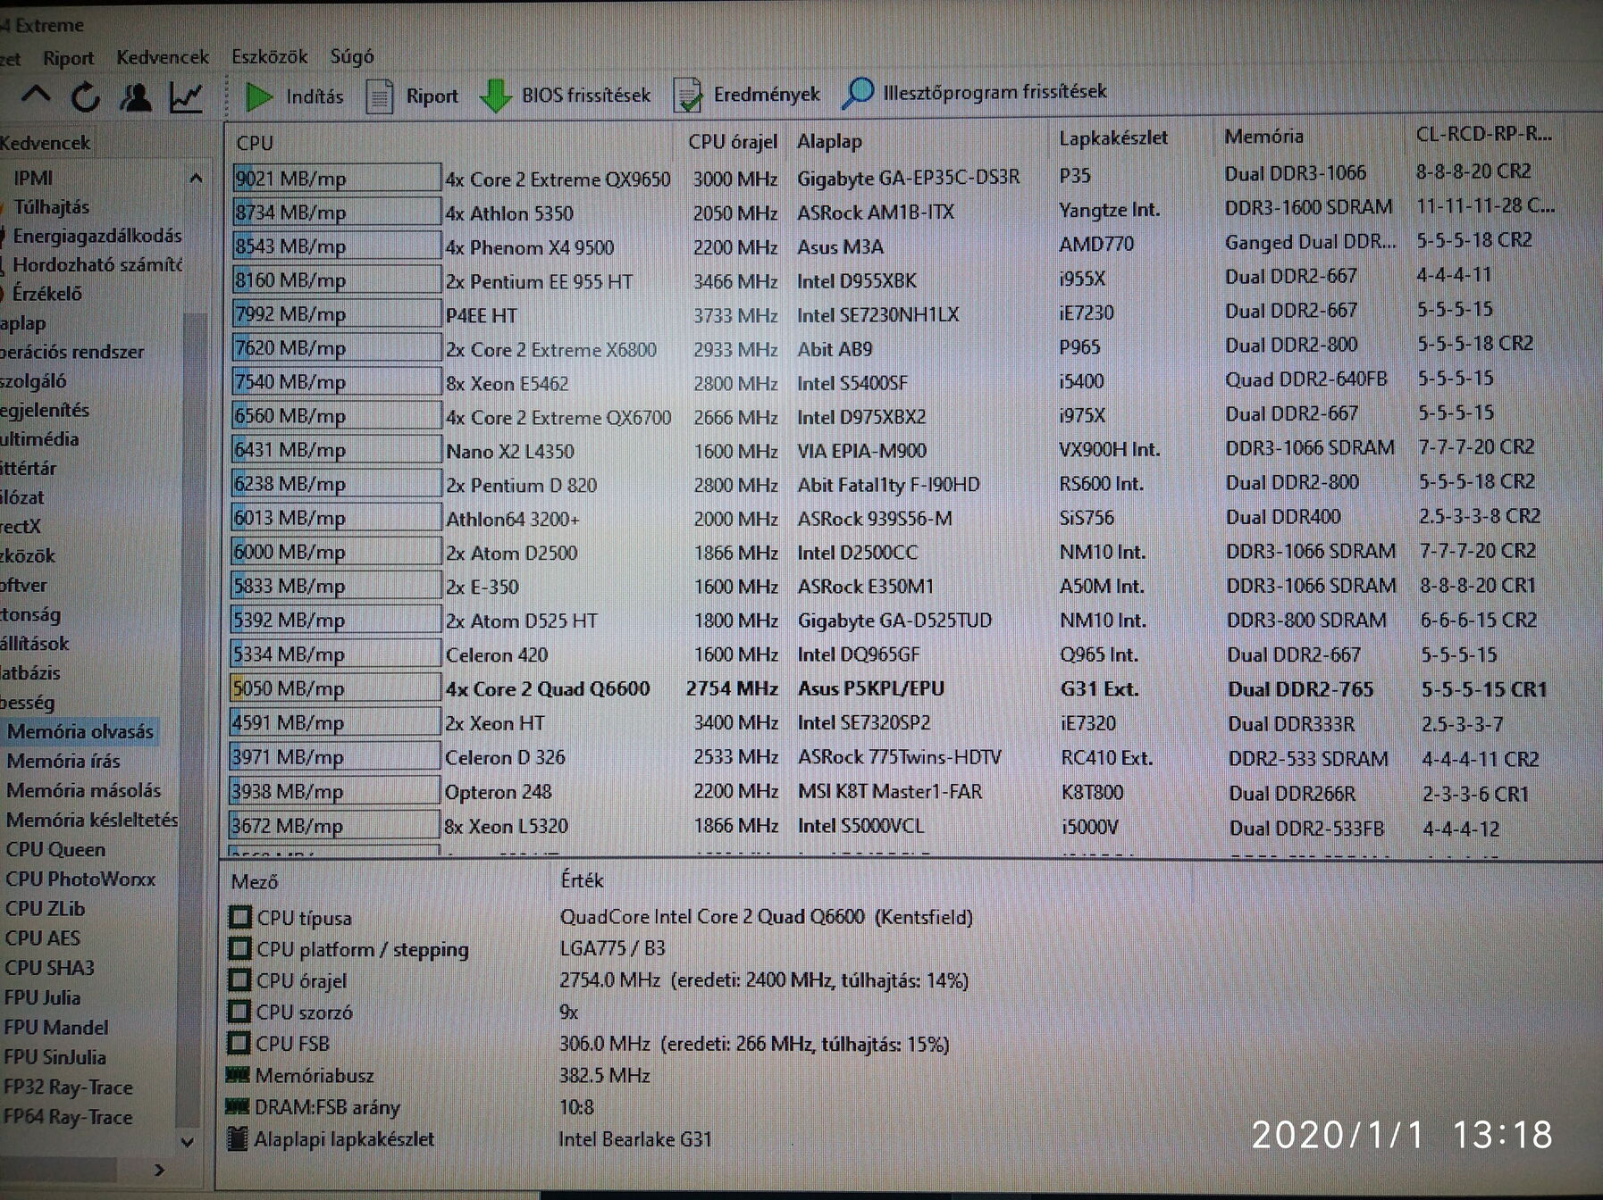Click the CPU icon beside CPU típusa
1603x1200 pixels.
(239, 917)
